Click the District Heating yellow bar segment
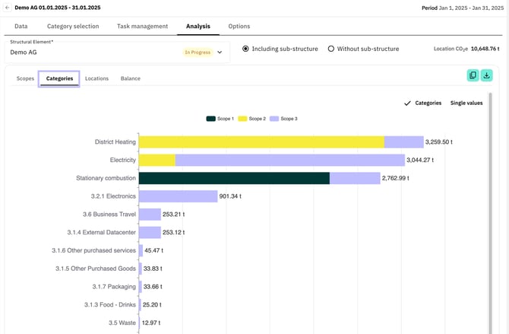This screenshot has height=334, width=509. [261, 142]
